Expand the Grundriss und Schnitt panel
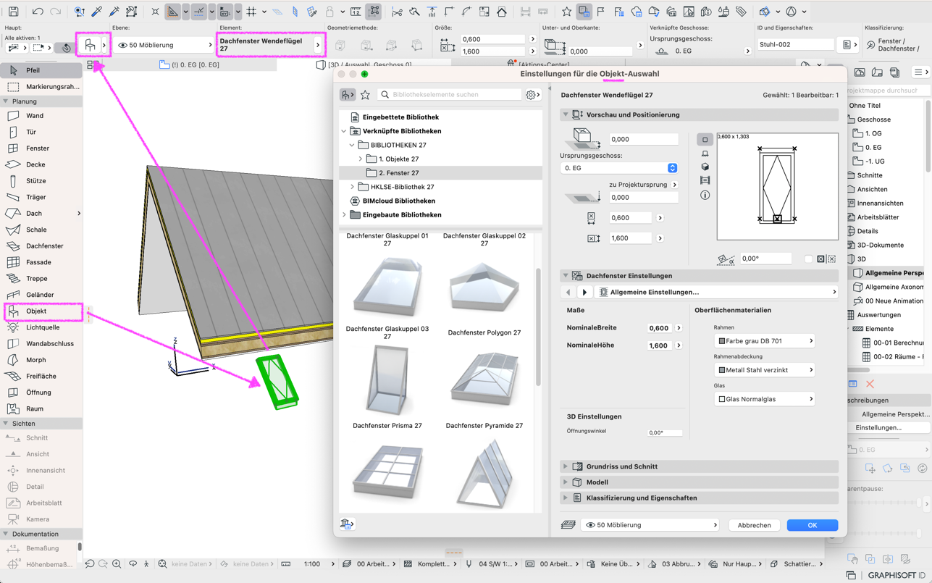Screen dimensions: 932x583 click(565, 466)
